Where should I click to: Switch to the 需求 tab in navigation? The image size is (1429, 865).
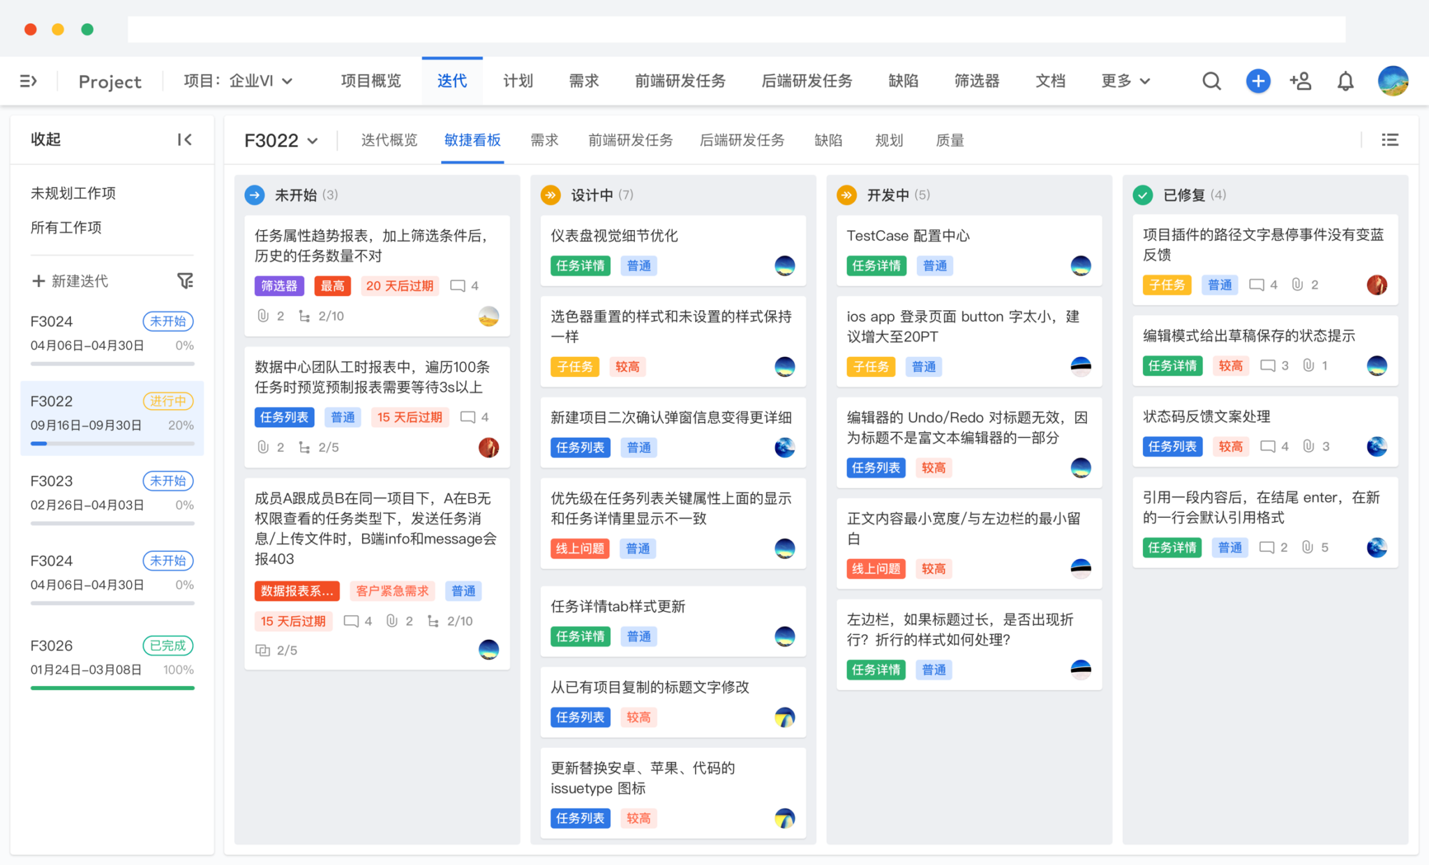[583, 81]
